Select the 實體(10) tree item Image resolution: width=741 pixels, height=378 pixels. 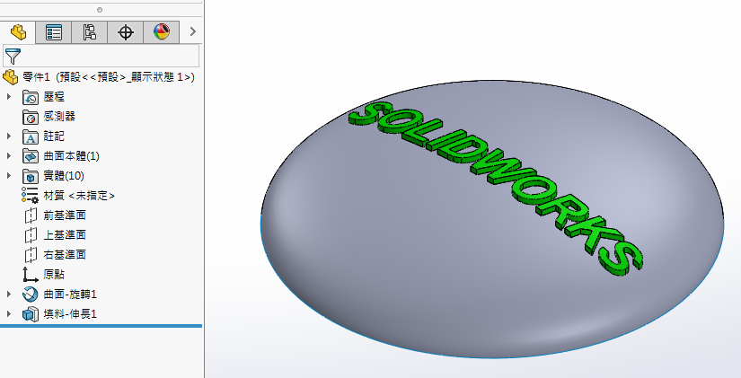point(64,176)
